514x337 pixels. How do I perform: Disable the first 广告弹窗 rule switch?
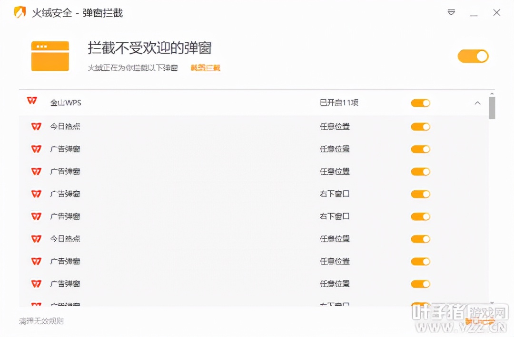click(x=420, y=149)
